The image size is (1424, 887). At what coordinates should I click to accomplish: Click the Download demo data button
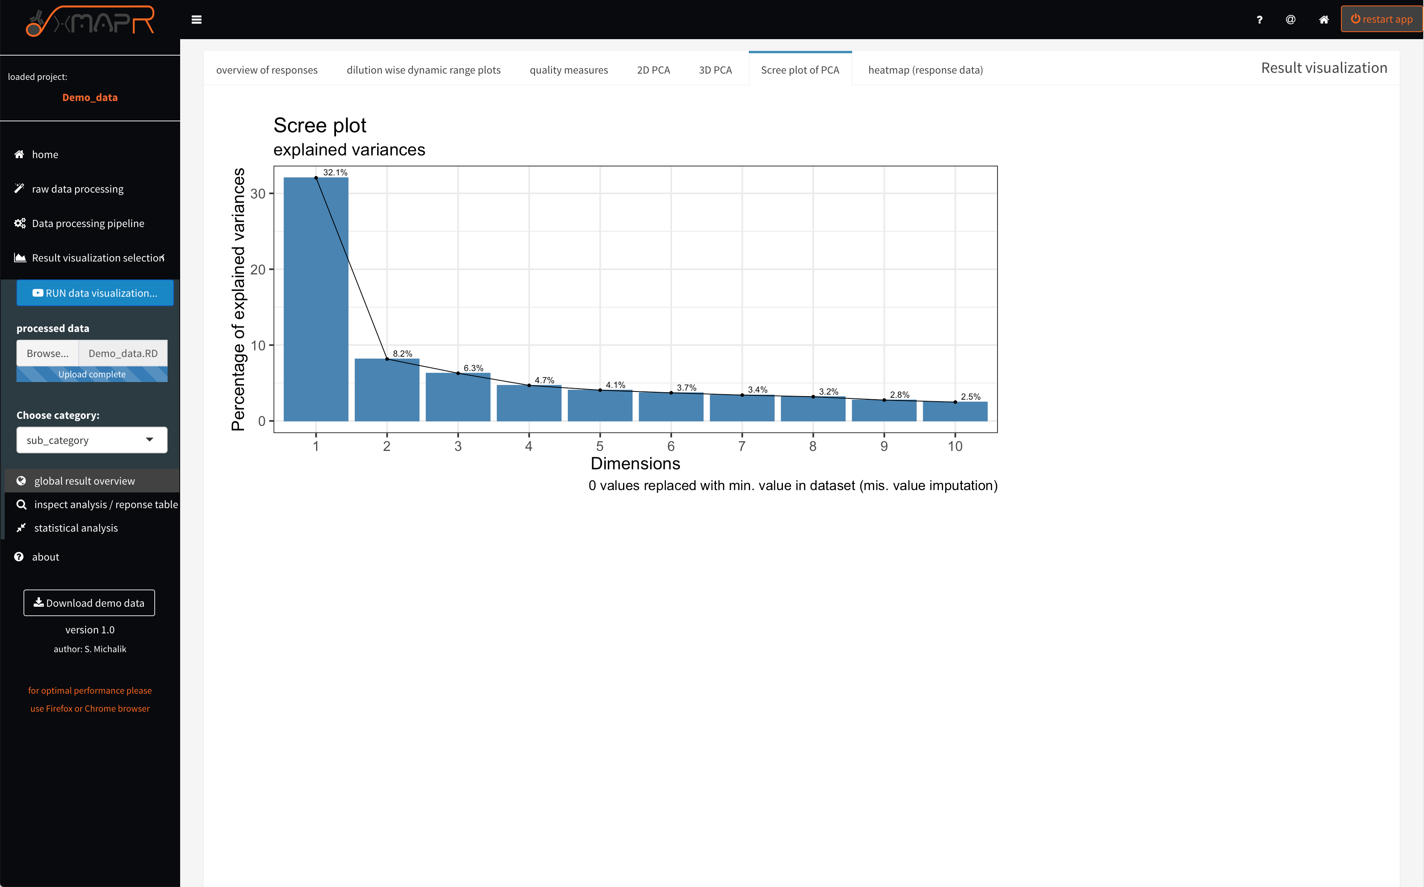(x=89, y=602)
